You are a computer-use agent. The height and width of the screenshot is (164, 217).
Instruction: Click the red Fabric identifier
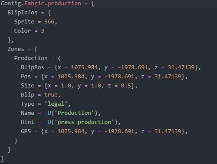(34, 3)
